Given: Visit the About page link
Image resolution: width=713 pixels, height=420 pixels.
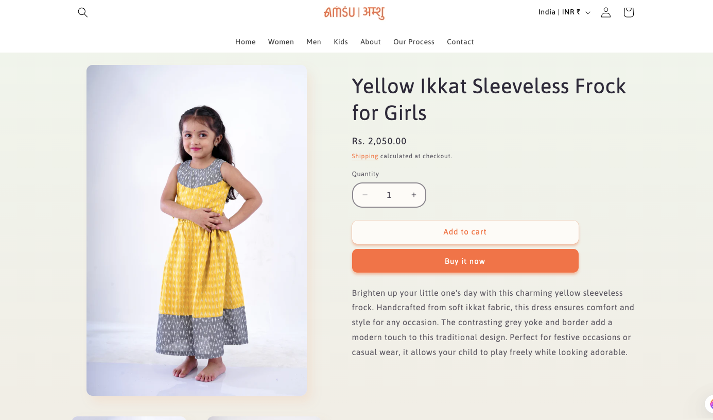Looking at the screenshot, I should tap(371, 42).
